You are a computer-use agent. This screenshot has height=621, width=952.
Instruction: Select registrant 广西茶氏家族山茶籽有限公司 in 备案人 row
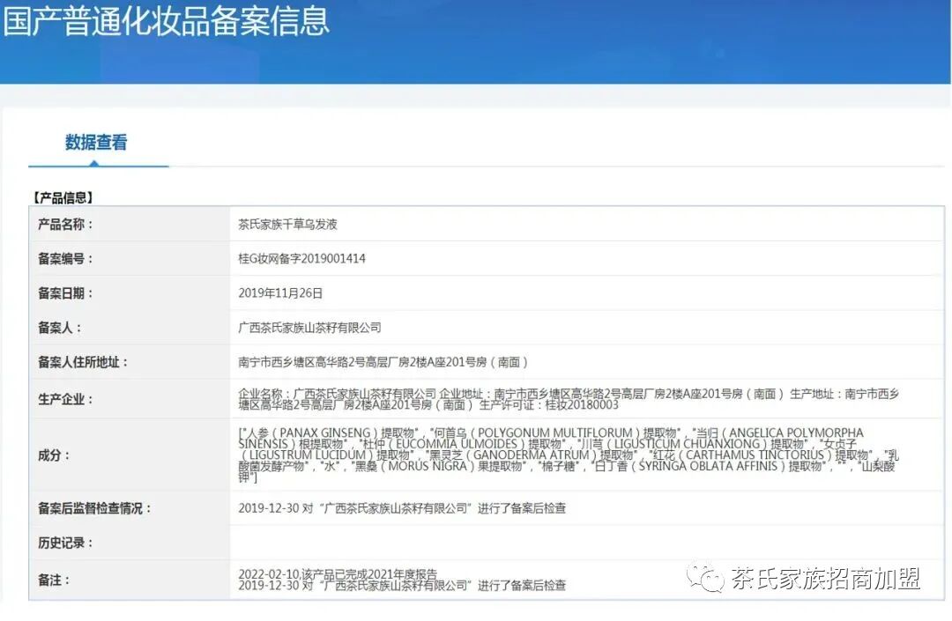pos(309,328)
